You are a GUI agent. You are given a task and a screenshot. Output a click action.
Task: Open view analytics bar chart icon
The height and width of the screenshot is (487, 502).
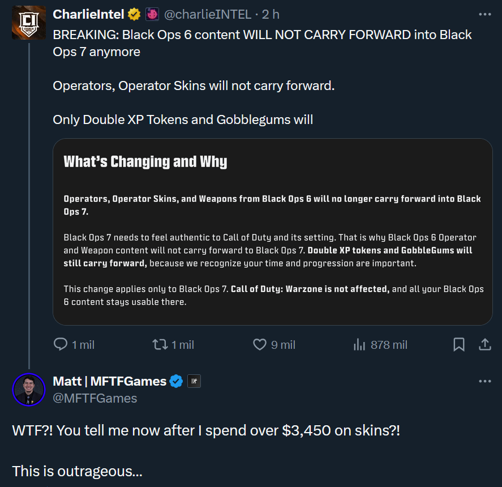click(x=359, y=344)
